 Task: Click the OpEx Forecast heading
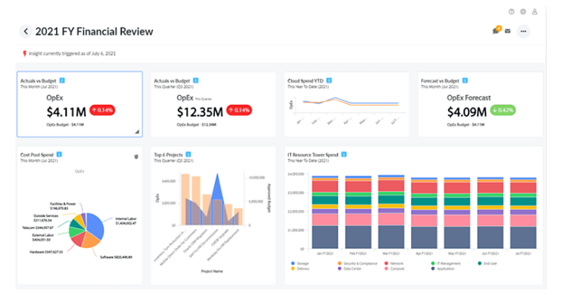pos(469,98)
